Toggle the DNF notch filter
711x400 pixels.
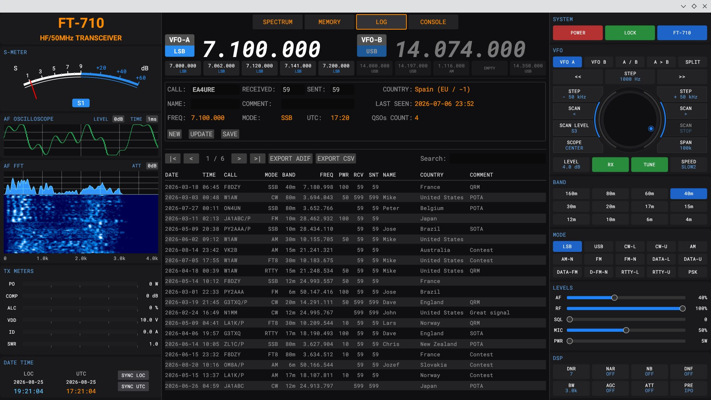[688, 371]
